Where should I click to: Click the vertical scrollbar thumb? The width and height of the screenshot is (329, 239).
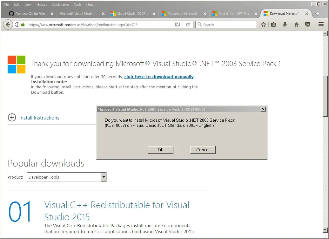(x=325, y=96)
